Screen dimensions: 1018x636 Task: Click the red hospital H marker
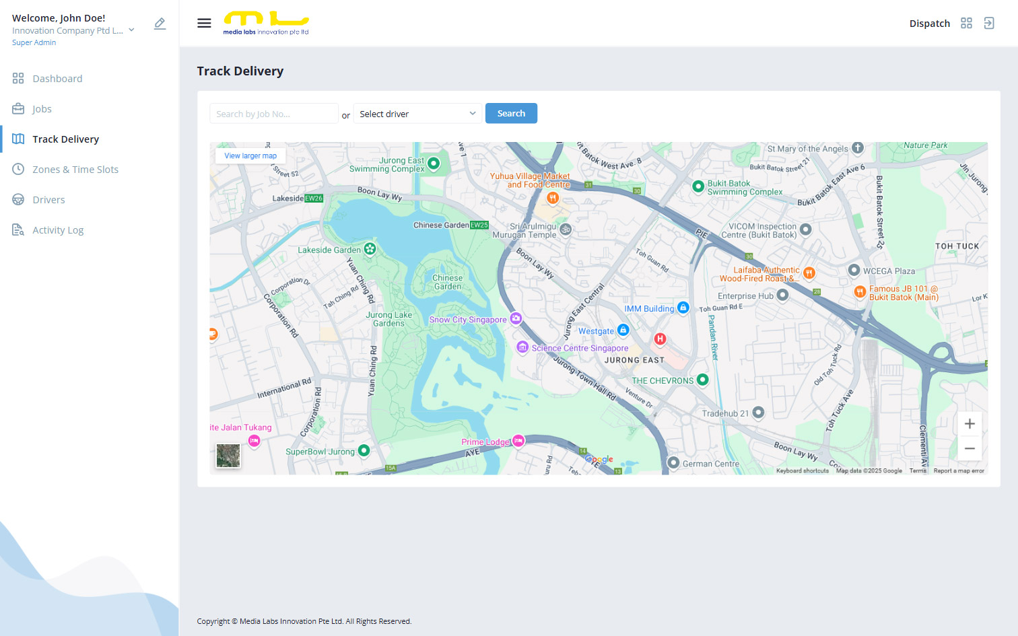[x=660, y=339]
